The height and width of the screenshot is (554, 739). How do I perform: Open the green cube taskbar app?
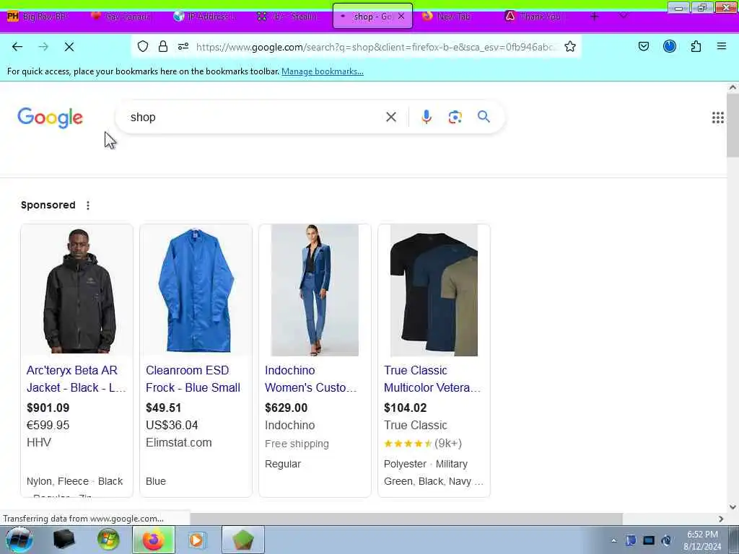[242, 540]
